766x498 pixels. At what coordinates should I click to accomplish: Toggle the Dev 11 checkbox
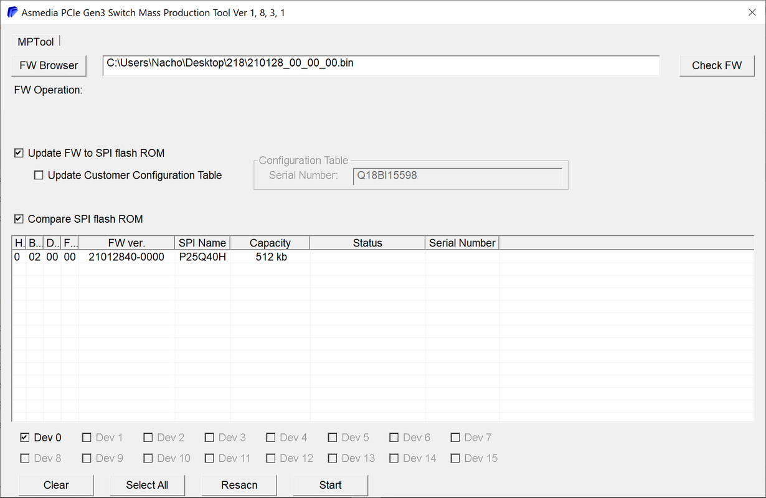pos(209,458)
